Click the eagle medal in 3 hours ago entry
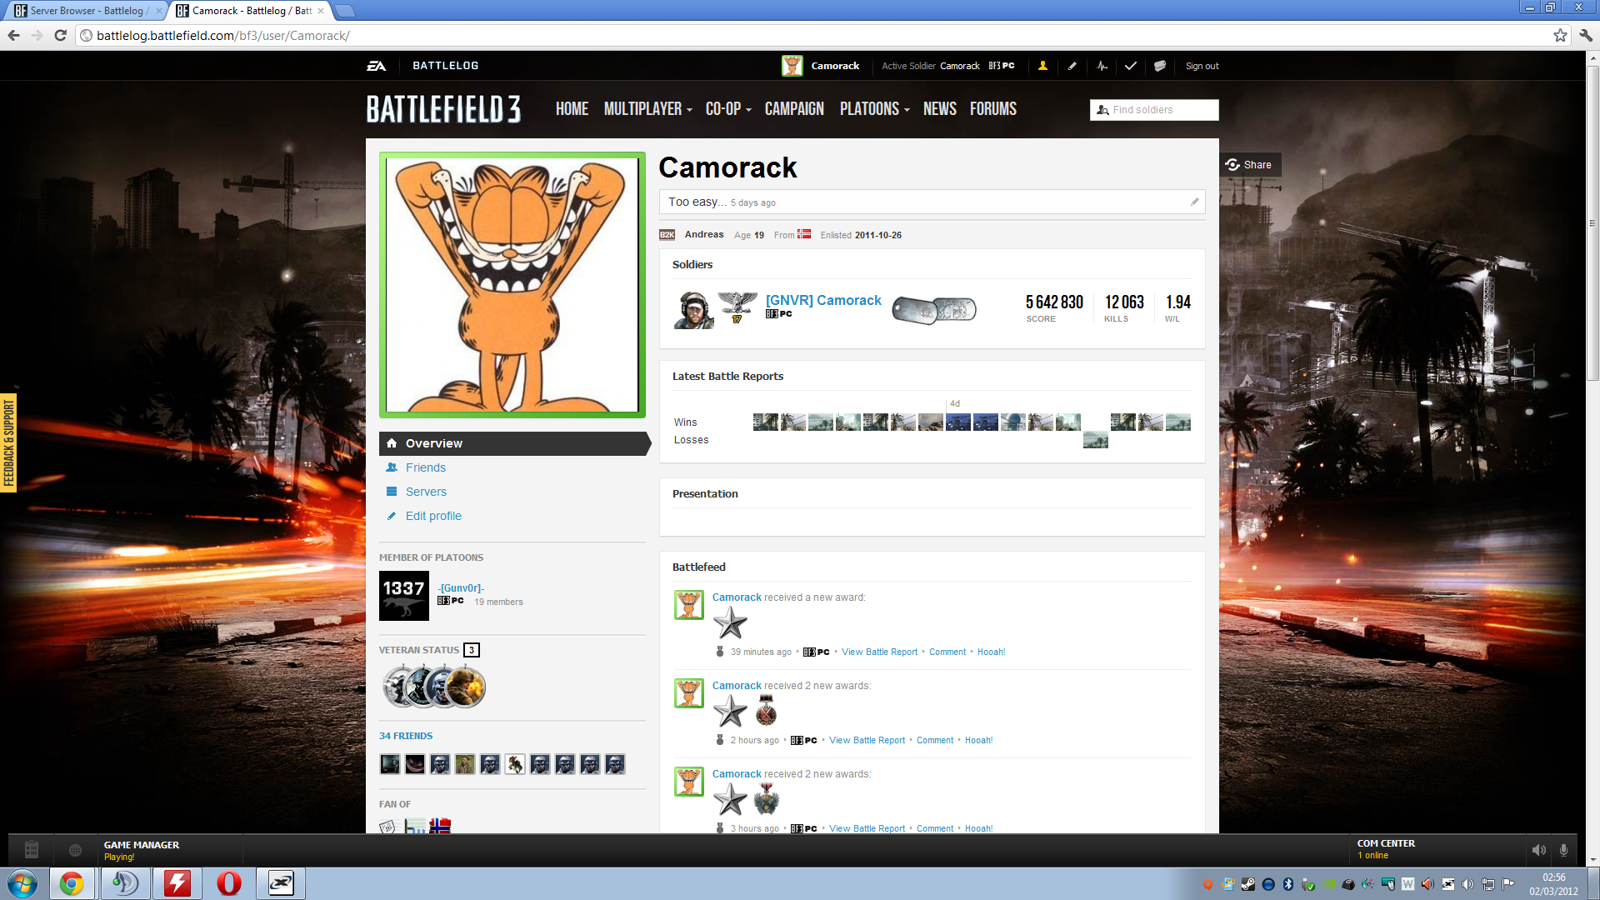Image resolution: width=1600 pixels, height=900 pixels. [766, 799]
